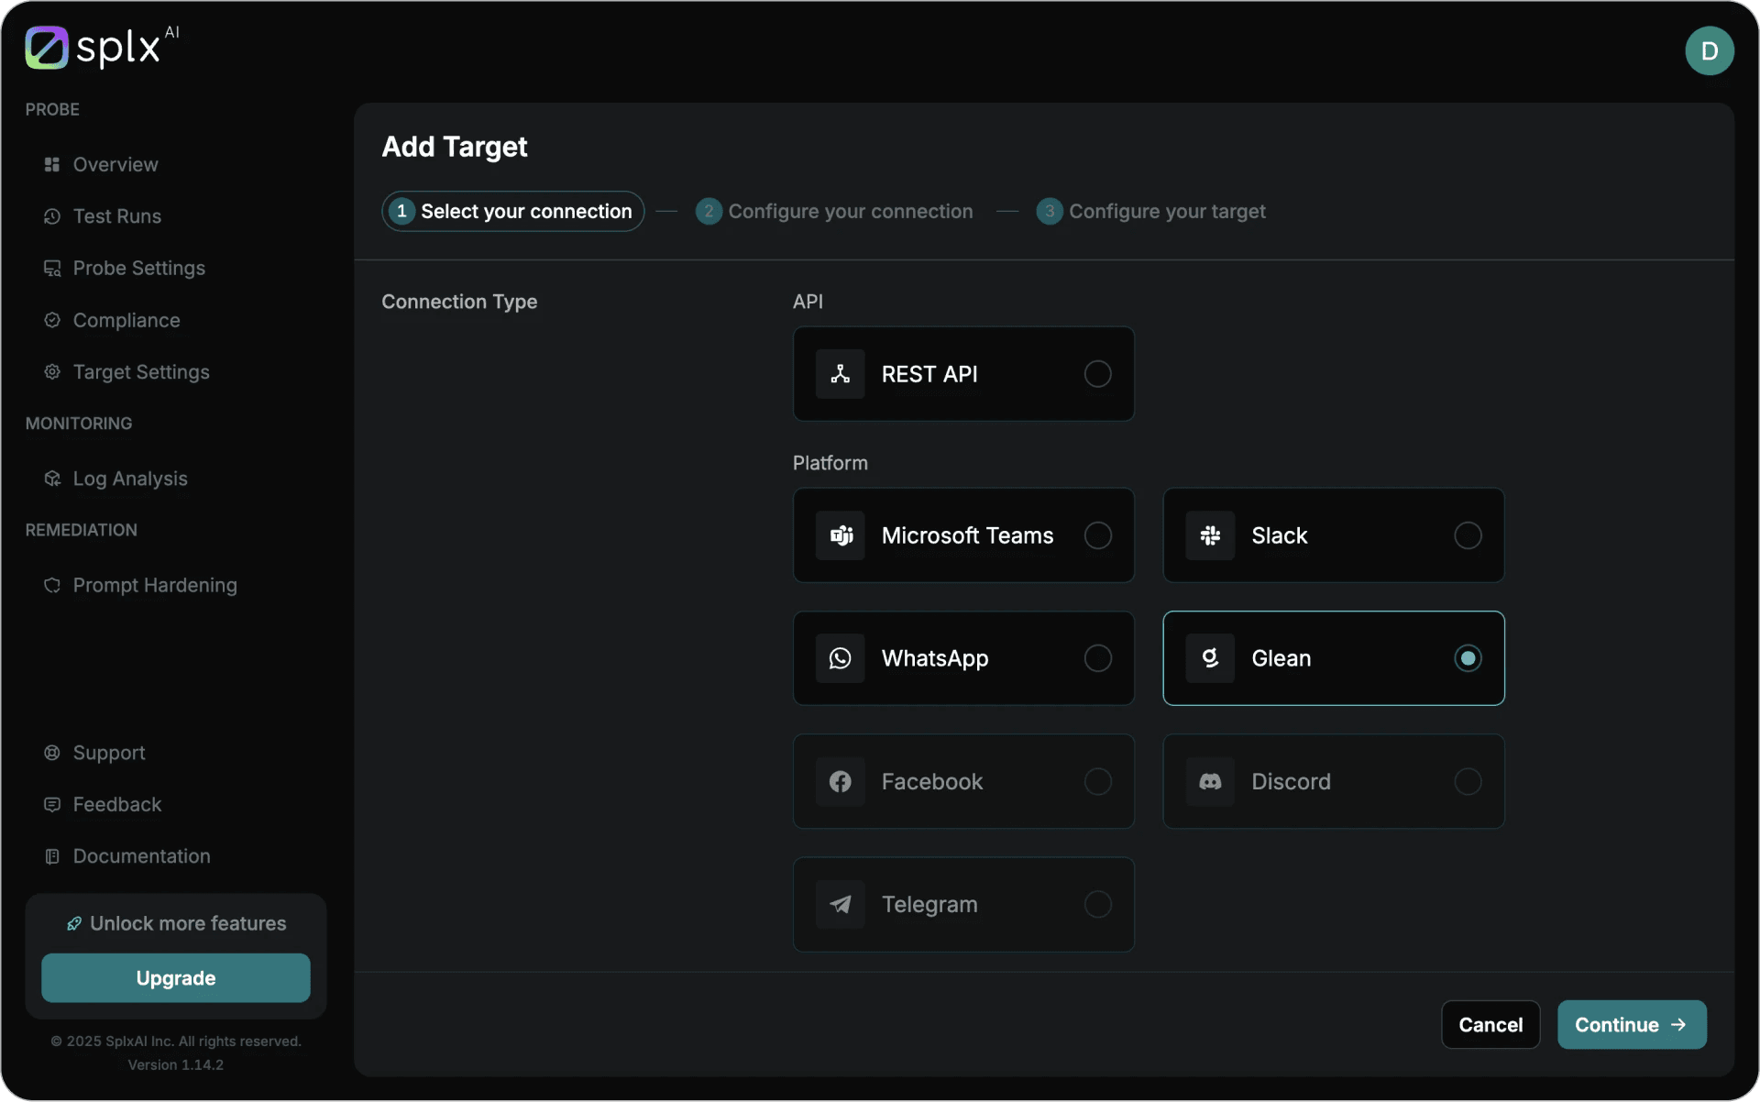Click the Add Target heading
The image size is (1760, 1102).
455,147
